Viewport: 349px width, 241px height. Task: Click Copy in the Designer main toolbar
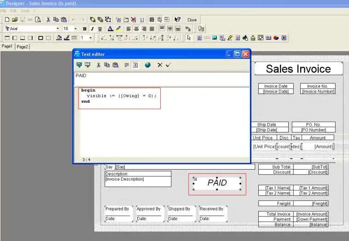(x=56, y=20)
